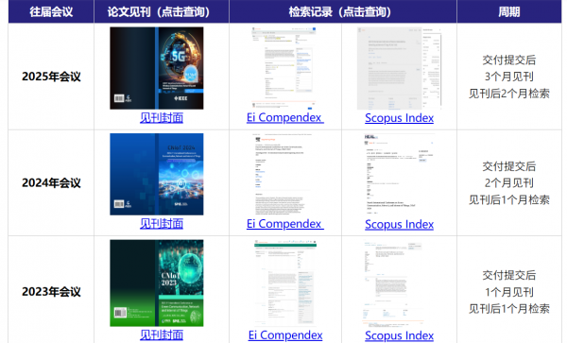
Task: View the 2025 Ei Compendex record screenshot
Action: pos(283,68)
